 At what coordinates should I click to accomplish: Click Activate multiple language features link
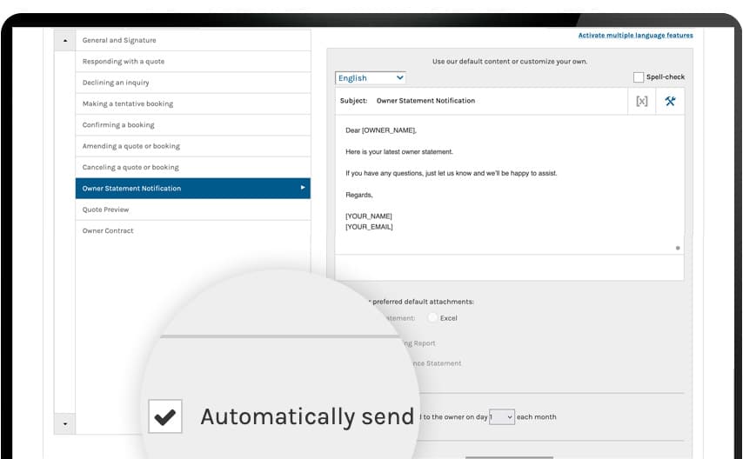pos(635,36)
